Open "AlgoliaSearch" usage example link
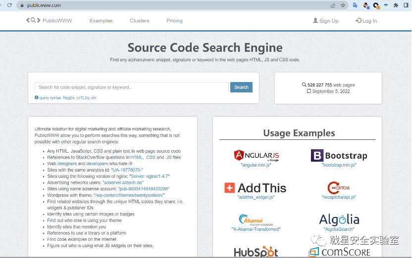The height and width of the screenshot is (258, 412). 339,229
